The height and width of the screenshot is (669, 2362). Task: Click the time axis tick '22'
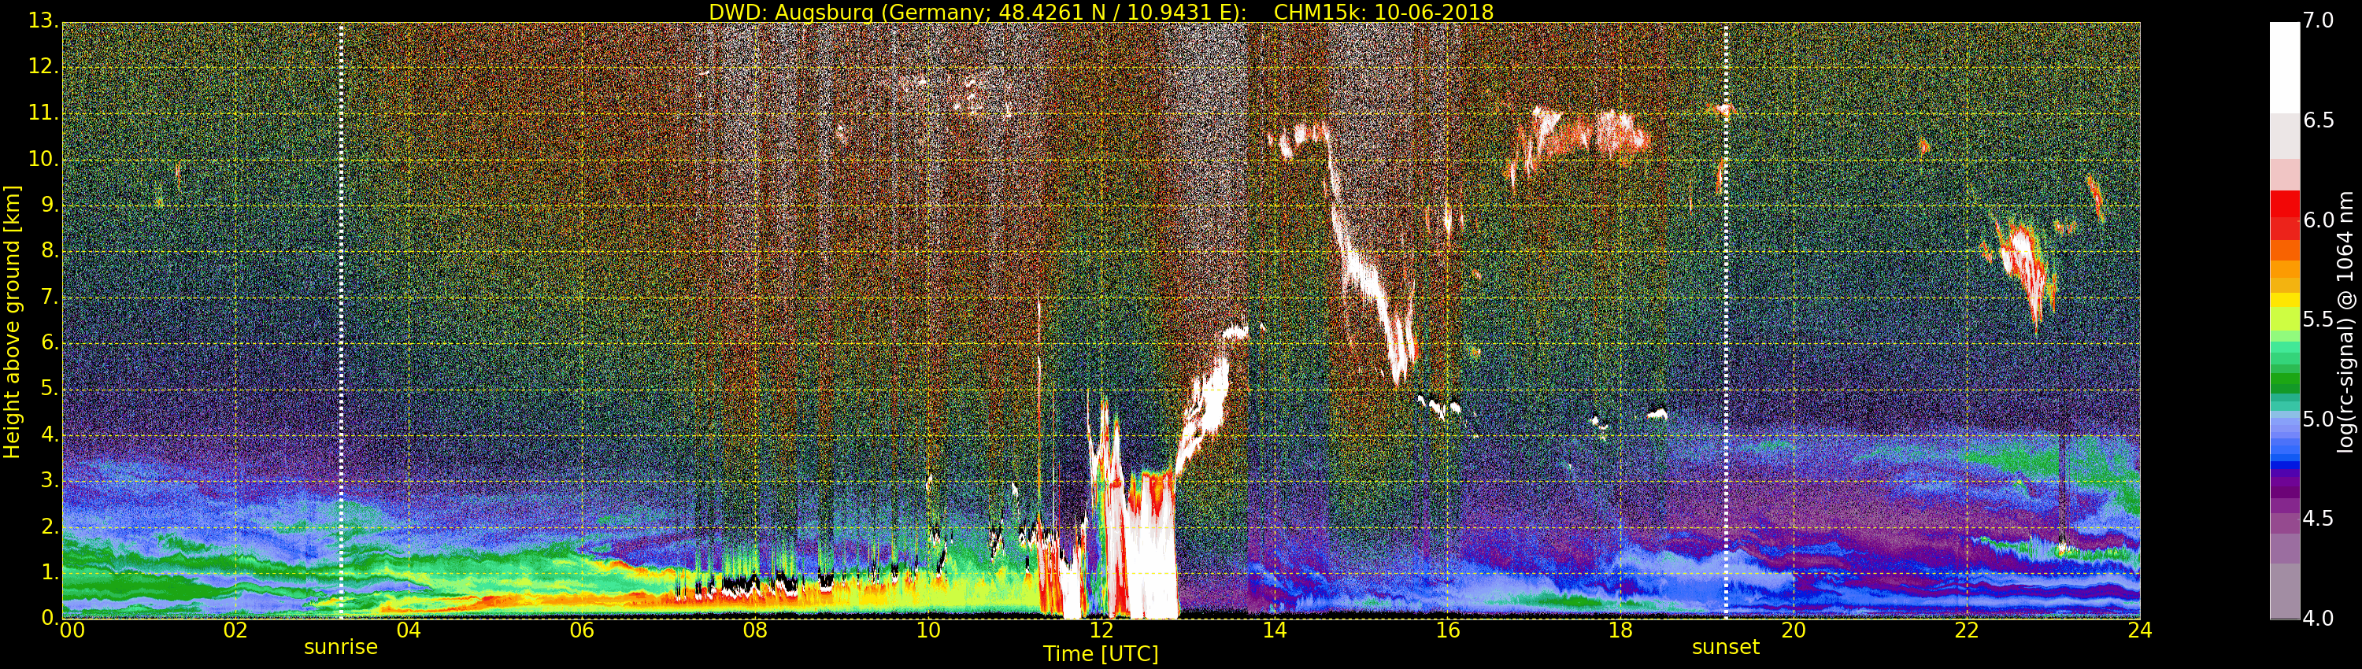[1967, 630]
